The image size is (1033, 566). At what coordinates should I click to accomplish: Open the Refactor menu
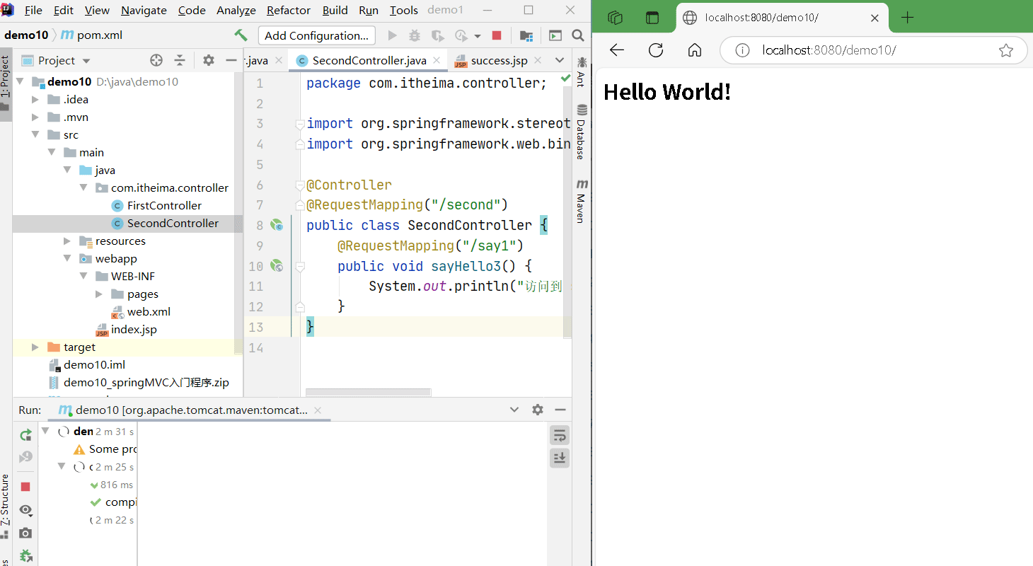[288, 10]
